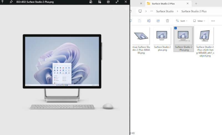Click the Share icon in Explorer toolbar
Viewport: 222px width, 135px height.
pos(158,21)
